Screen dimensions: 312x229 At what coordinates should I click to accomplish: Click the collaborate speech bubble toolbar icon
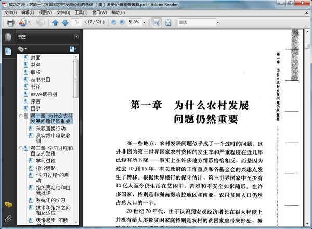click(41, 22)
